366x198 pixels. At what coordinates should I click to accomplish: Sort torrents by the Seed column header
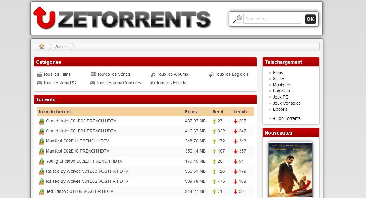coord(218,112)
